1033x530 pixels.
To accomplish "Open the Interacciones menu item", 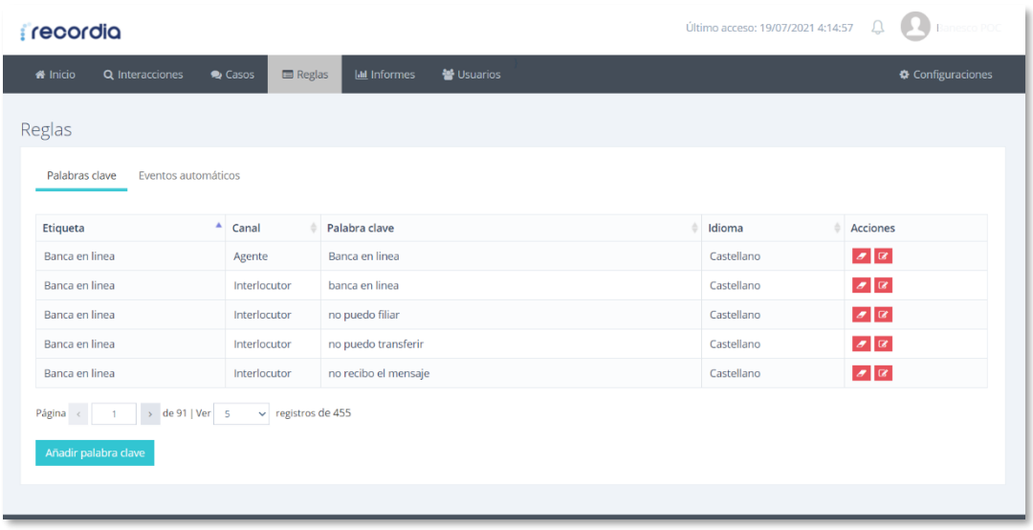I will [143, 75].
